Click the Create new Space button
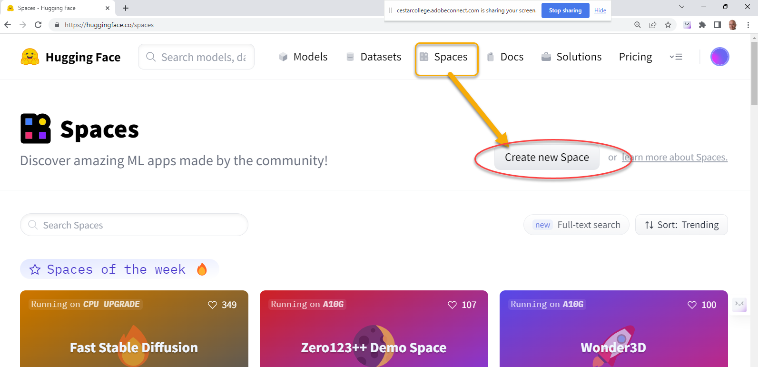Screen dimensions: 758x367 click(547, 157)
